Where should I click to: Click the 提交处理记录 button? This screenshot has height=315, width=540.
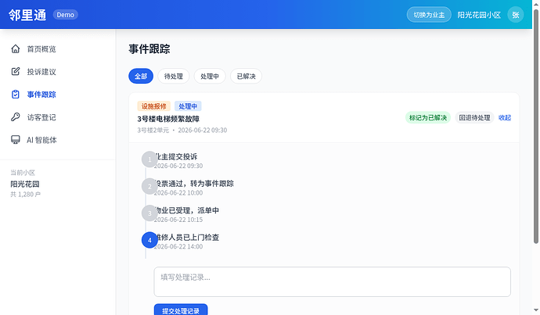pos(181,310)
